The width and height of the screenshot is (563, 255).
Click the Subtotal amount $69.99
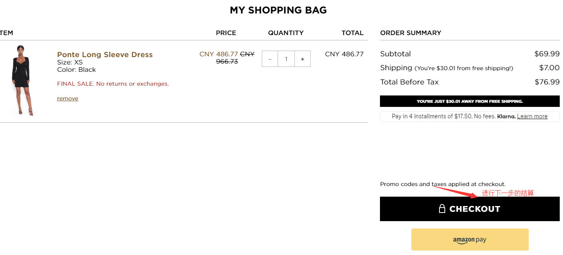coord(547,54)
